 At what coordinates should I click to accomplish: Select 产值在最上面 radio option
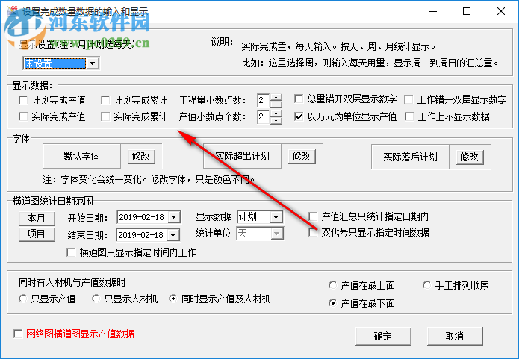332,285
